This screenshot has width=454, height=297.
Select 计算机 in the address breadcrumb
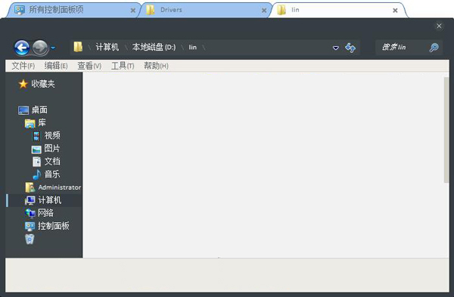pos(107,47)
